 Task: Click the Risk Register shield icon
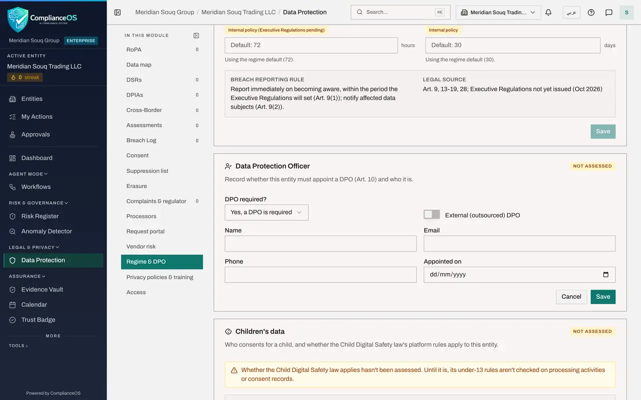tap(13, 216)
